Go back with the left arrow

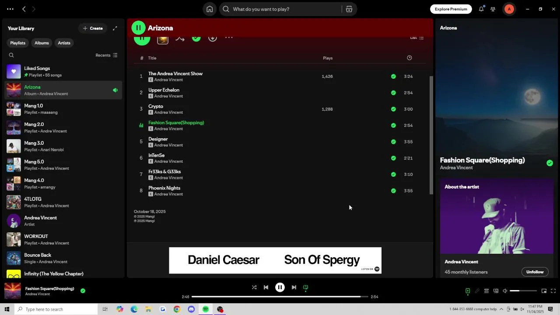pos(24,9)
